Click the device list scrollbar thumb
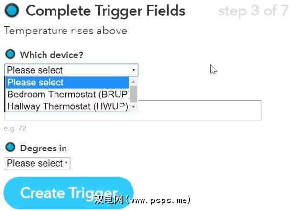Image resolution: width=306 pixels, height=211 pixels. 134,94
